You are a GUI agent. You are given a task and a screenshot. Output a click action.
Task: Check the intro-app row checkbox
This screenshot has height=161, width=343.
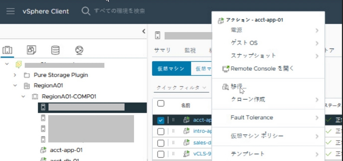[161, 131]
